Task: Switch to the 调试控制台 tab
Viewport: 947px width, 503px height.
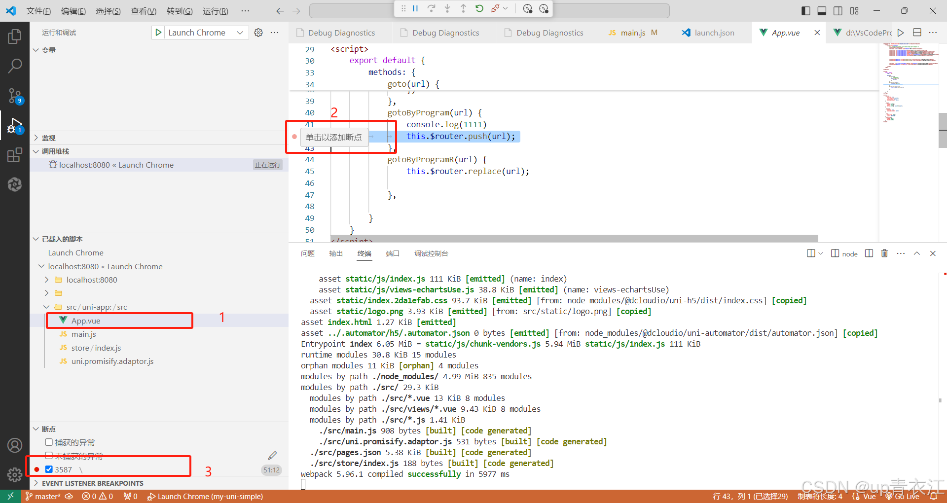Action: coord(431,253)
